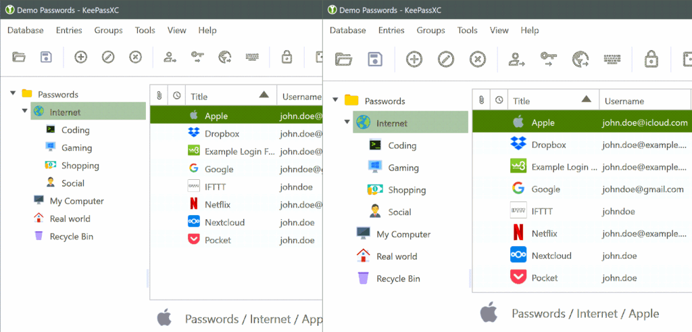This screenshot has width=692, height=332.
Task: Select My Computer group in left window
Action: coord(76,201)
